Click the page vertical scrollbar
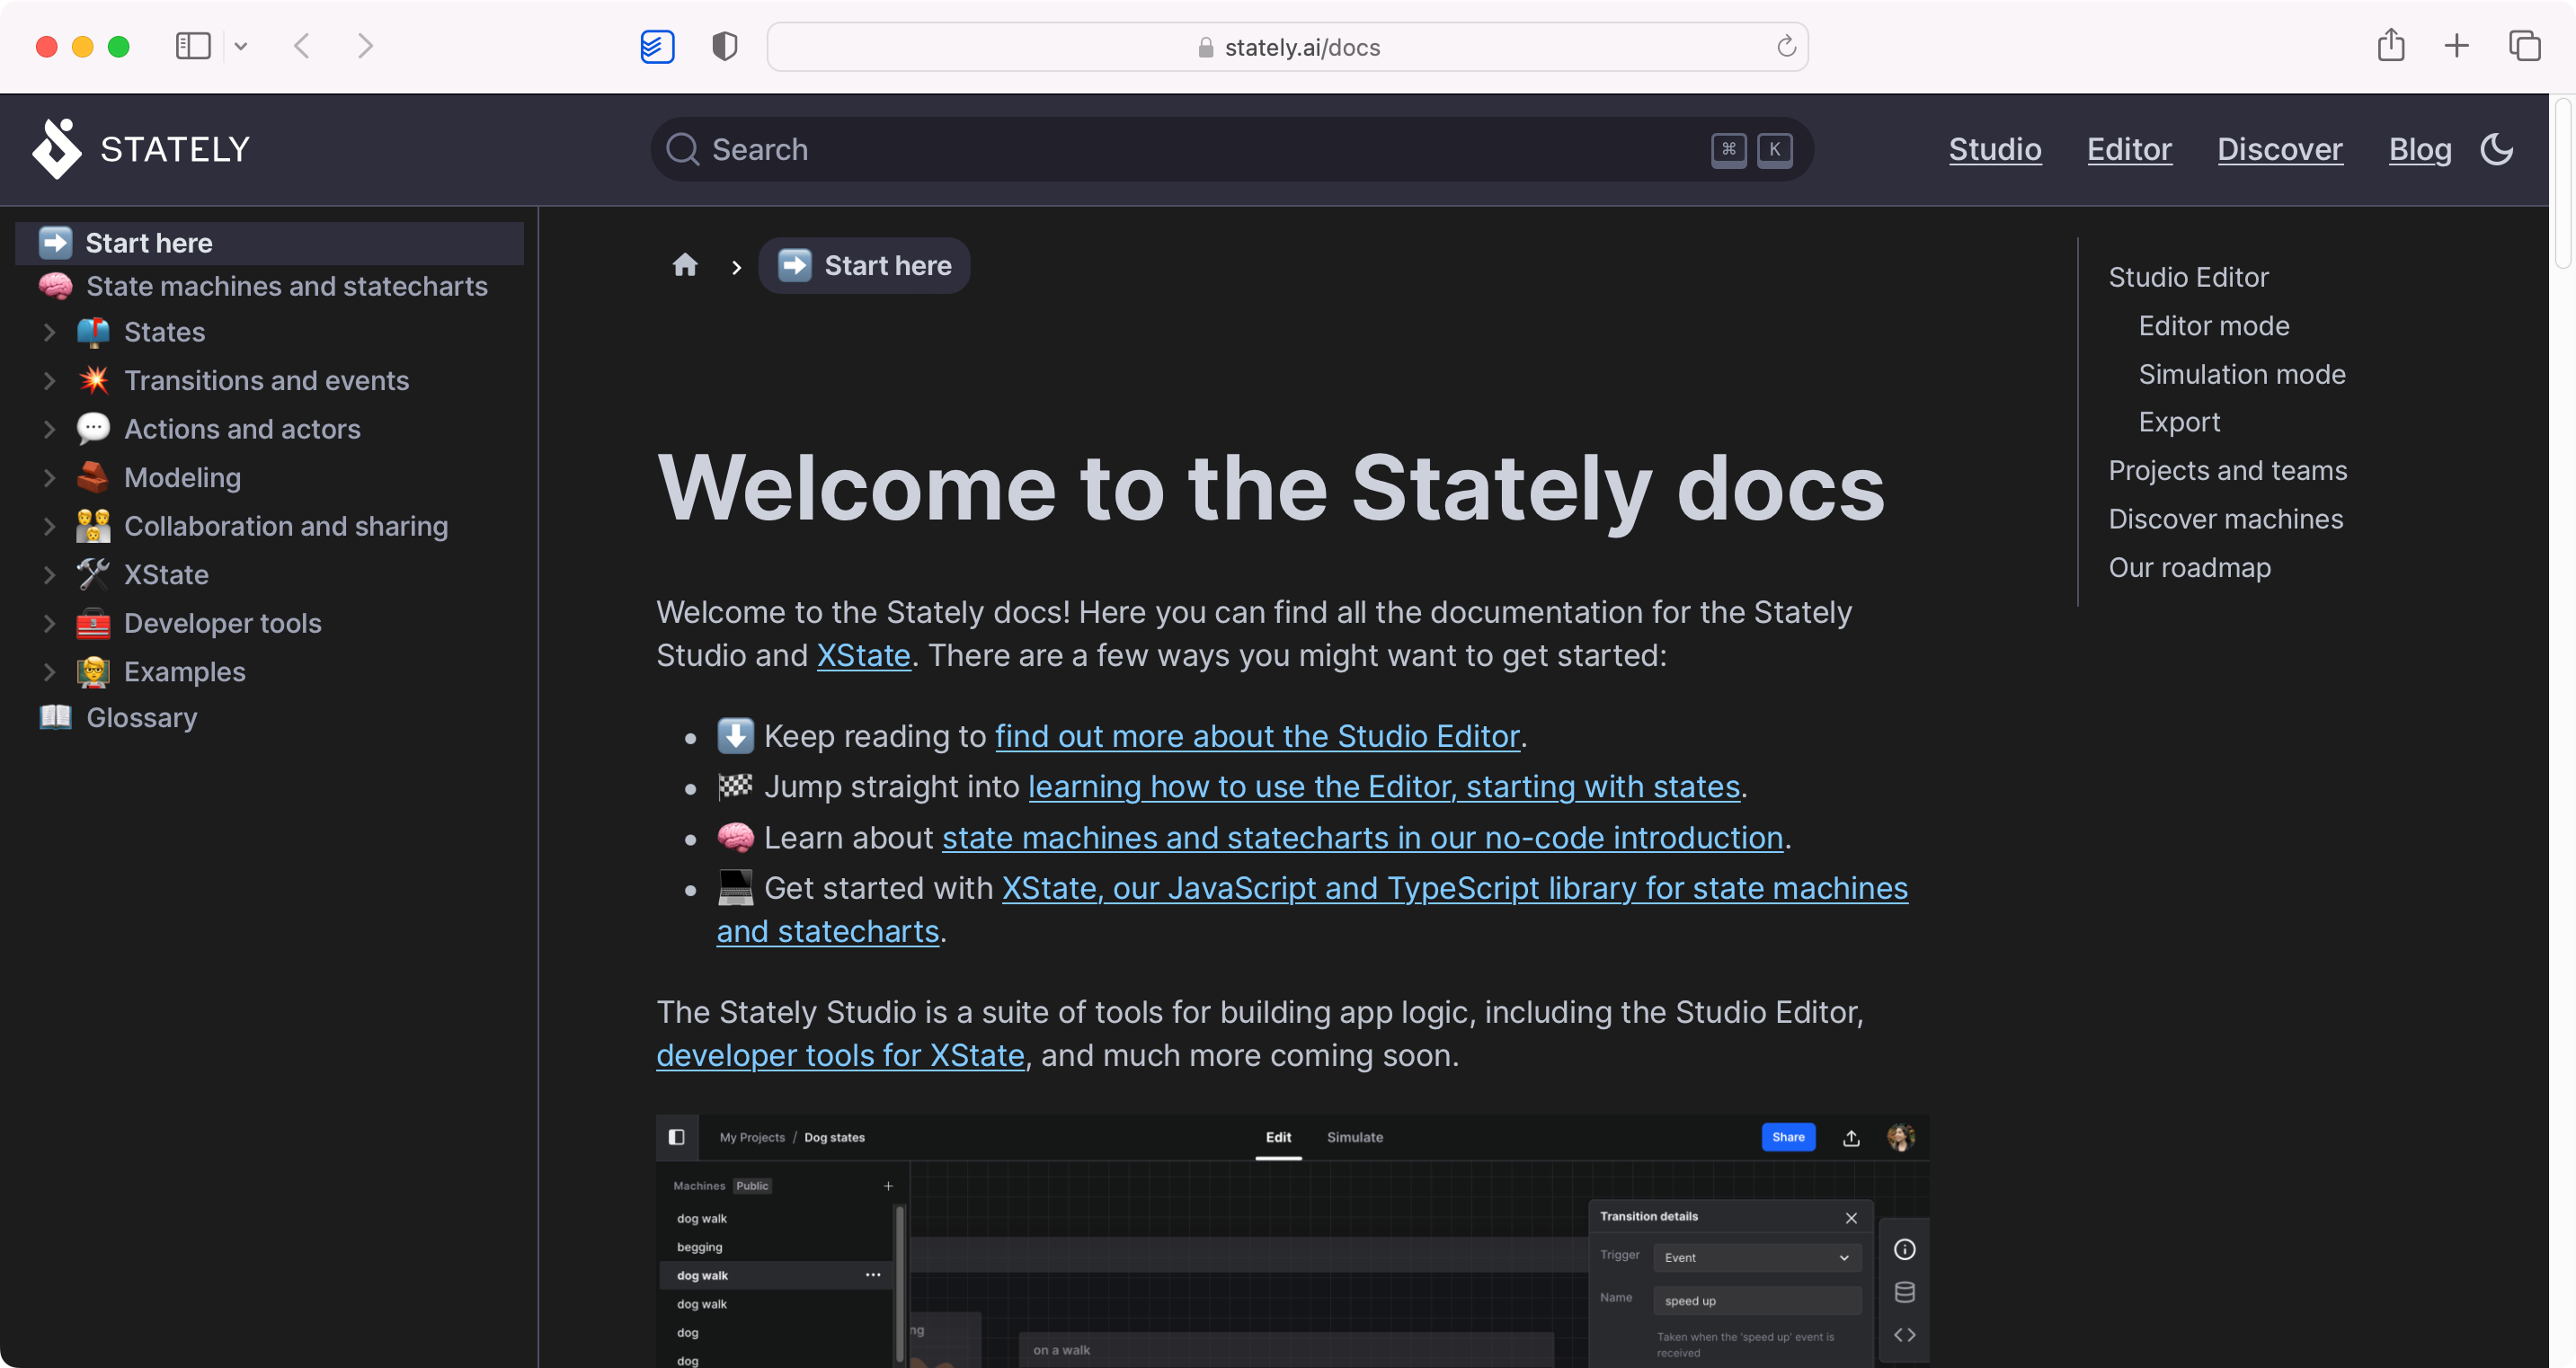2576x1368 pixels. pos(2562,183)
